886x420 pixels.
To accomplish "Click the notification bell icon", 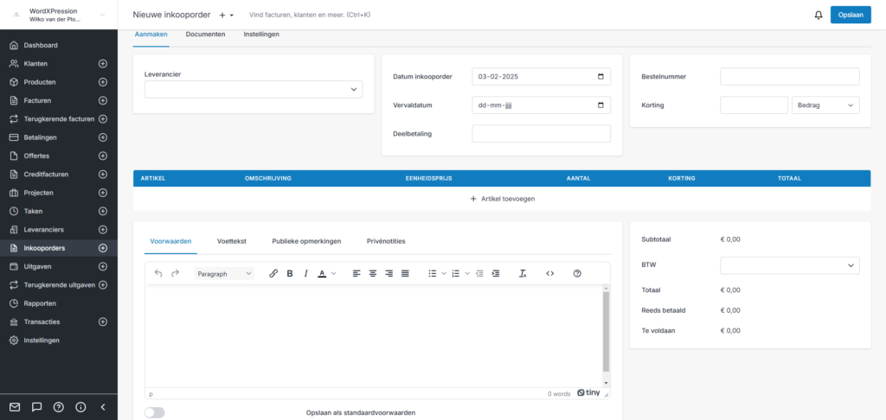I will pyautogui.click(x=819, y=16).
